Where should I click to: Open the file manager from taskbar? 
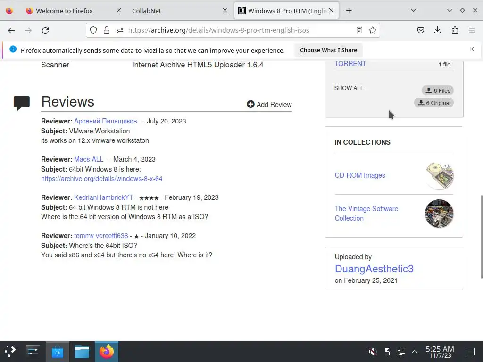click(x=82, y=351)
